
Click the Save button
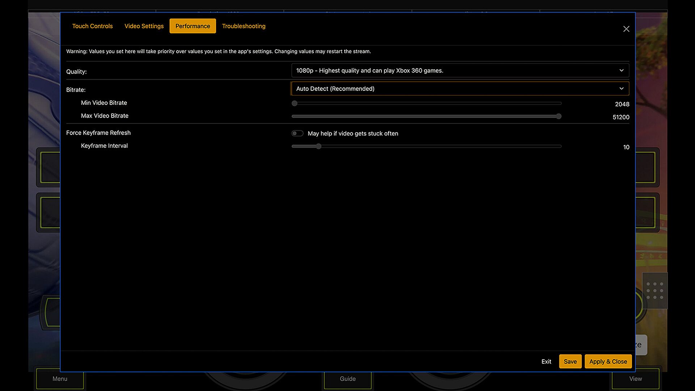tap(570, 361)
